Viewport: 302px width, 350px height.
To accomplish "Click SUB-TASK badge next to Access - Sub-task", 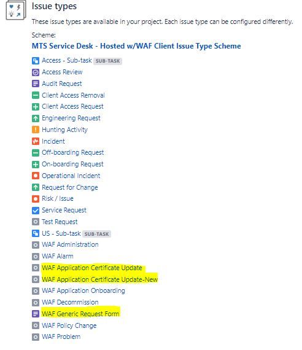I will pyautogui.click(x=107, y=61).
